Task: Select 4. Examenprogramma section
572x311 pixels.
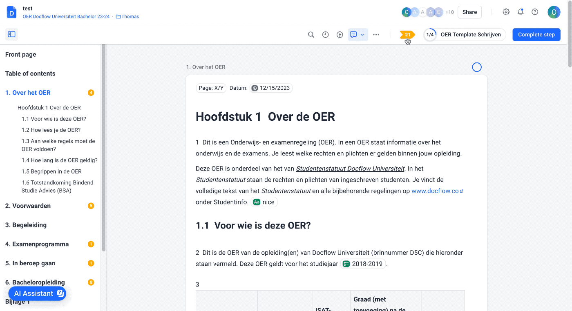Action: (x=37, y=244)
